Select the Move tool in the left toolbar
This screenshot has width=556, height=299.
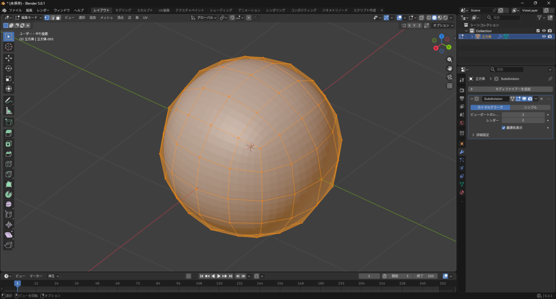point(9,58)
